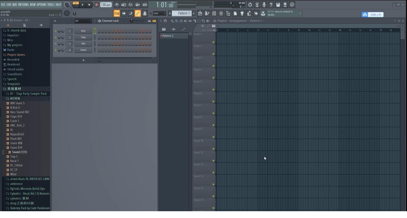Mute the Clap channel green light
Screen dimensions: 407x218
click(55, 37)
